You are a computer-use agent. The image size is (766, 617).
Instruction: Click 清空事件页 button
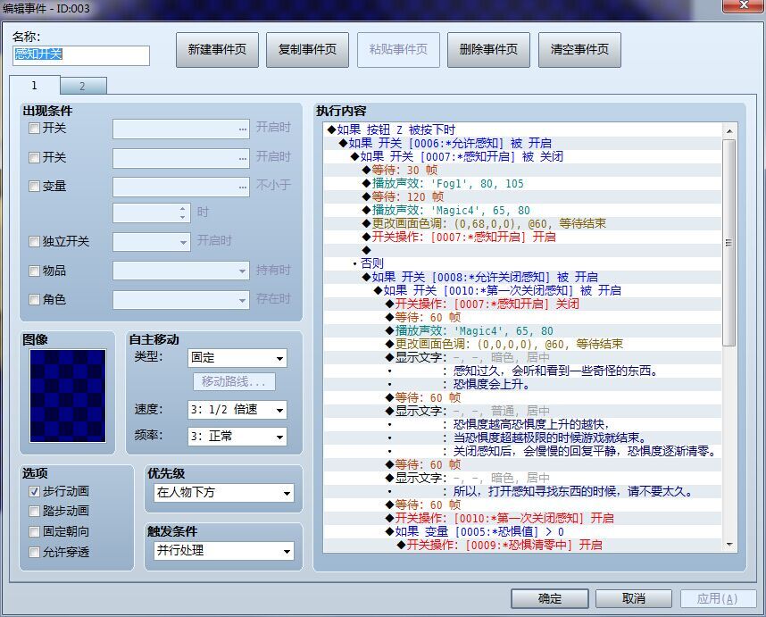579,50
